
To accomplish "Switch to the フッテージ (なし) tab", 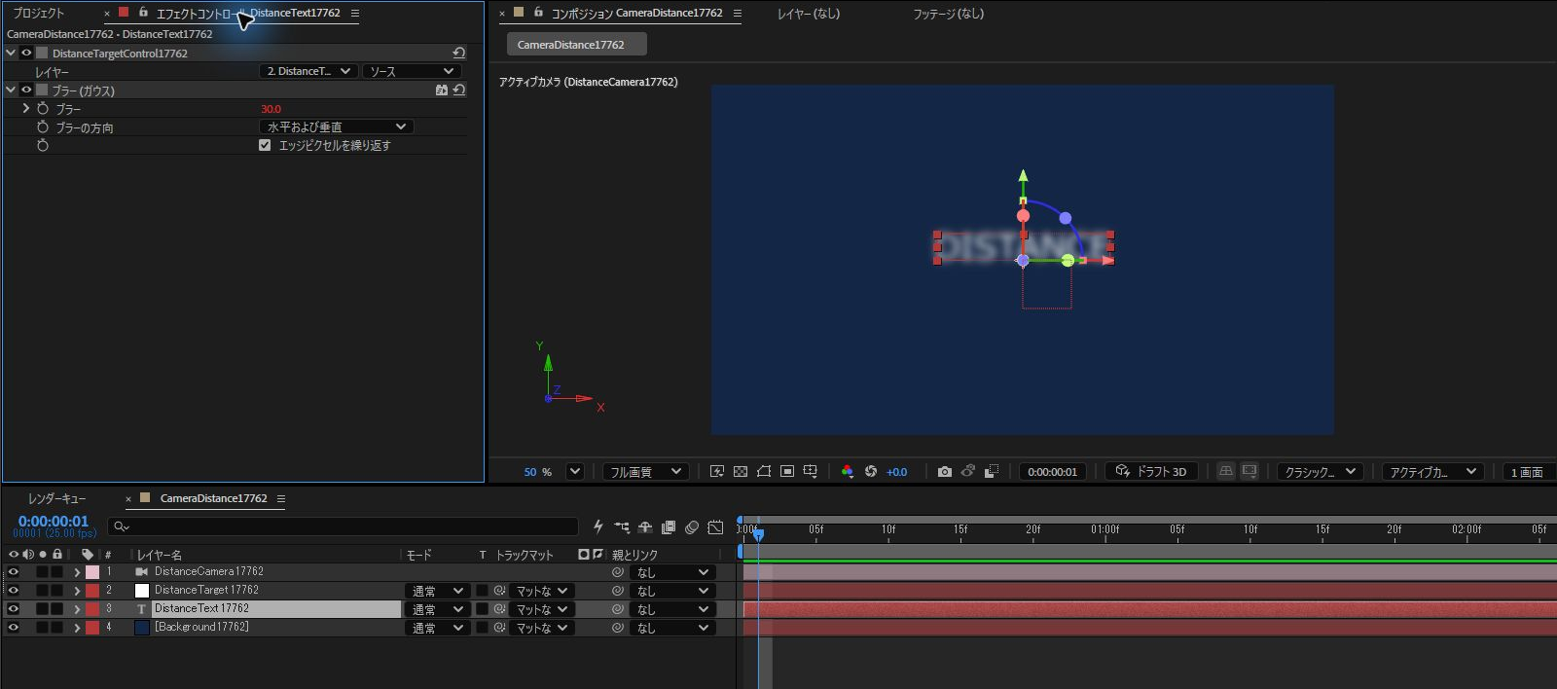I will 948,14.
